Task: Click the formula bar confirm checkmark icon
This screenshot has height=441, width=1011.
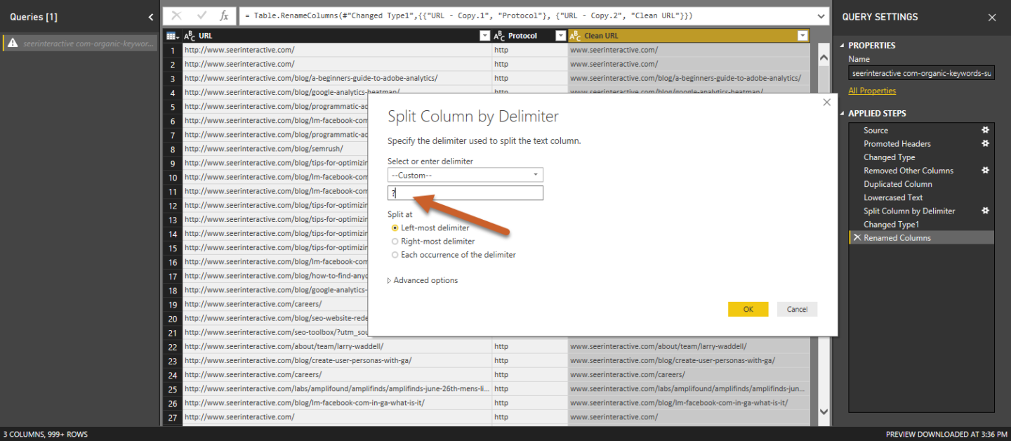Action: click(201, 15)
